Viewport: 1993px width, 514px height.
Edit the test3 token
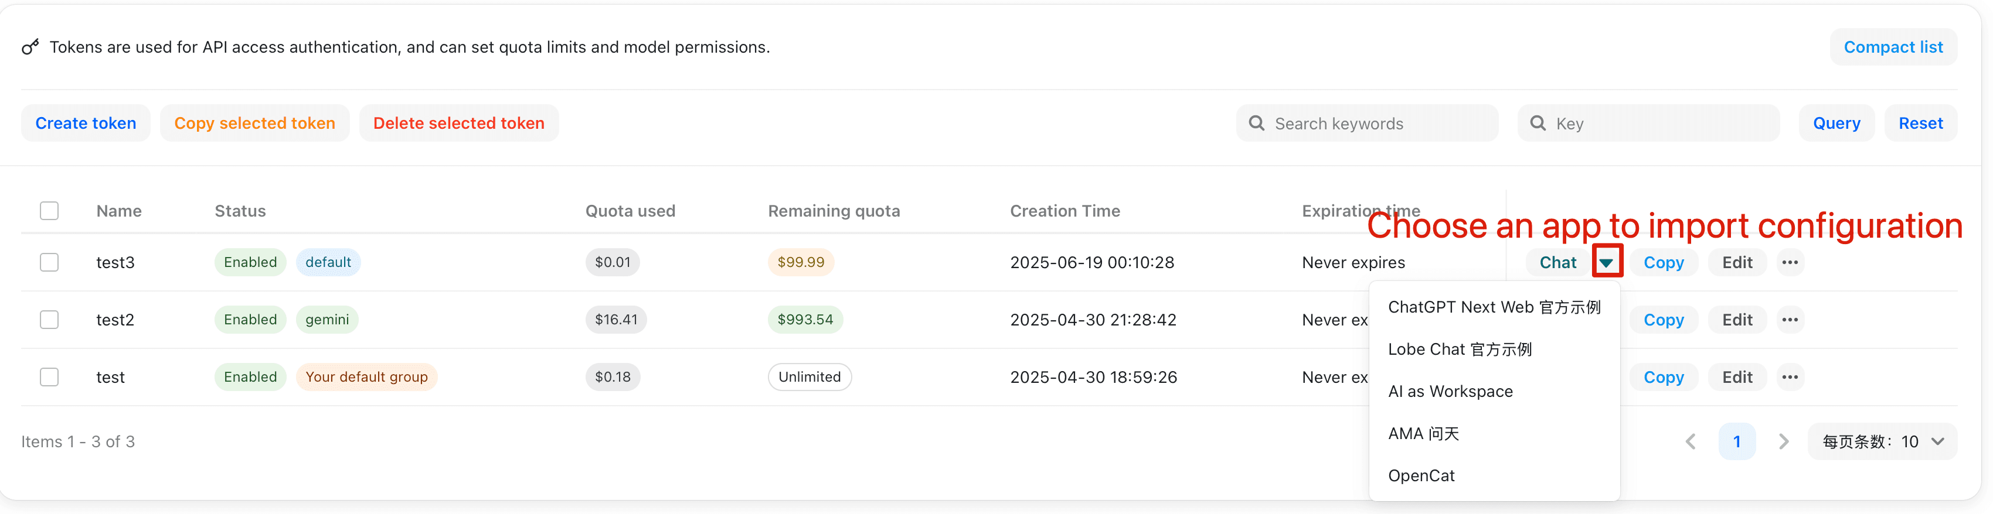[1737, 263]
